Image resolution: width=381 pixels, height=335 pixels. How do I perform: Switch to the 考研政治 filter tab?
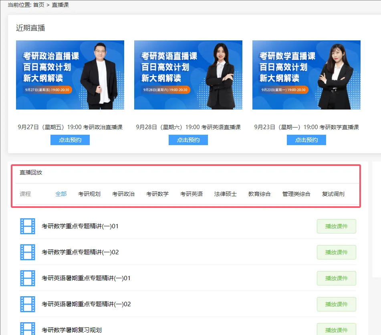(x=123, y=194)
